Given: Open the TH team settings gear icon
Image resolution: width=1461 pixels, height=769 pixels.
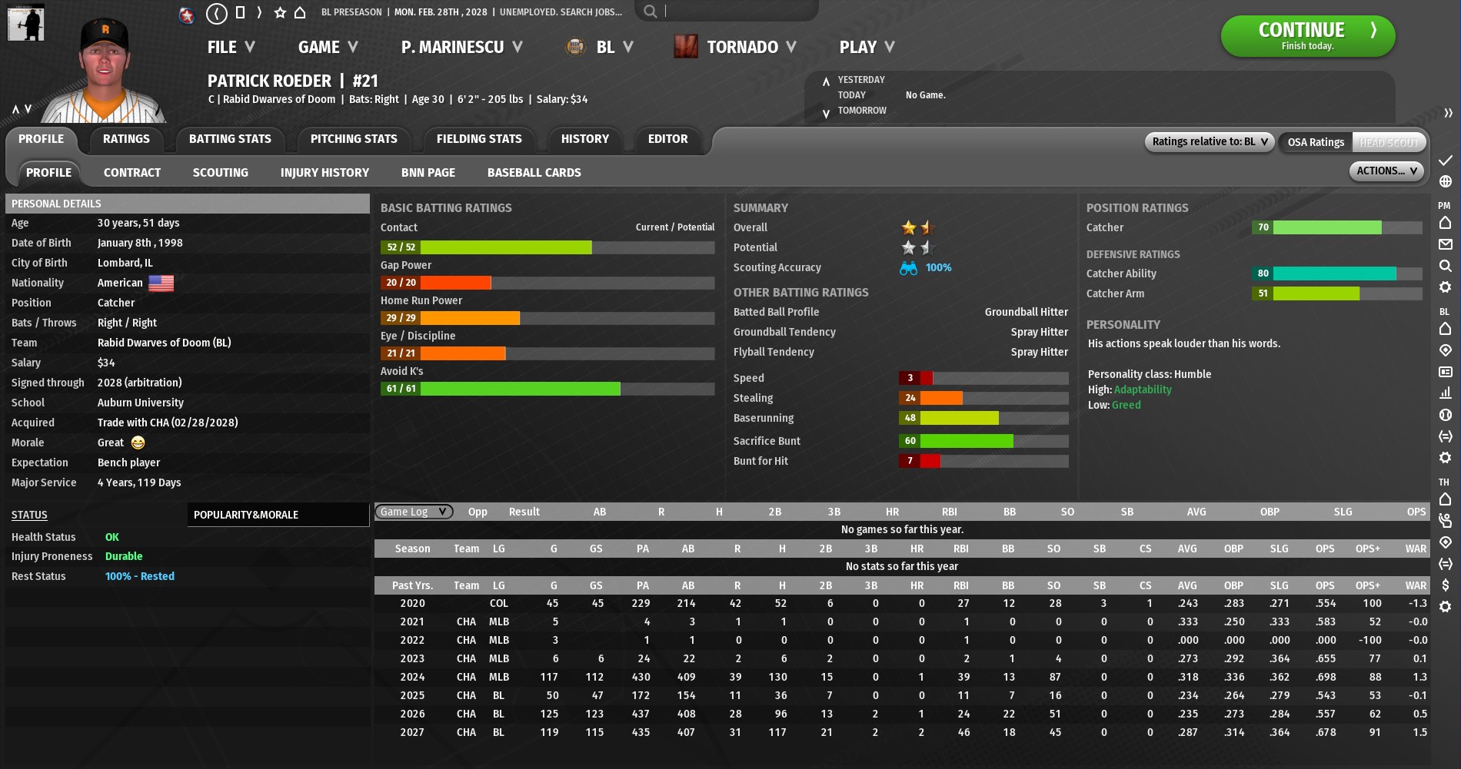Looking at the screenshot, I should (1446, 607).
